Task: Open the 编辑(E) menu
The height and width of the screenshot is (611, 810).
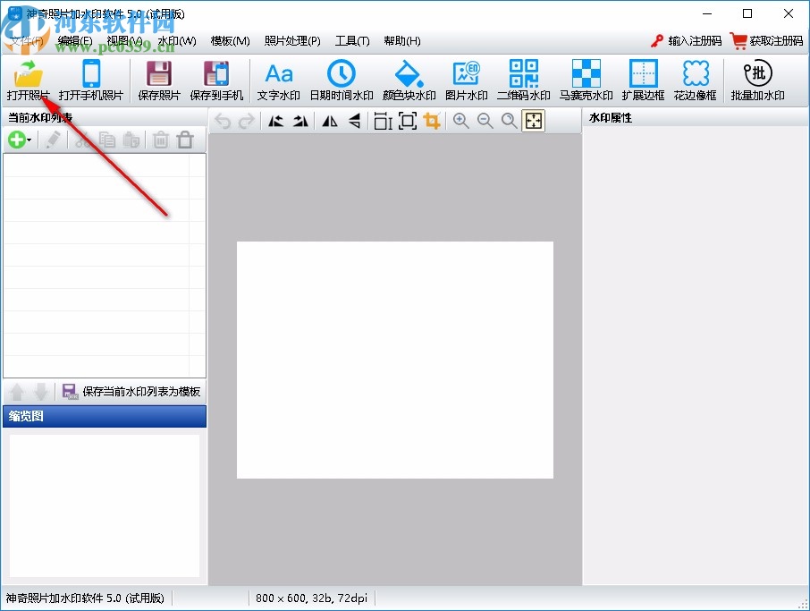Action: (75, 41)
